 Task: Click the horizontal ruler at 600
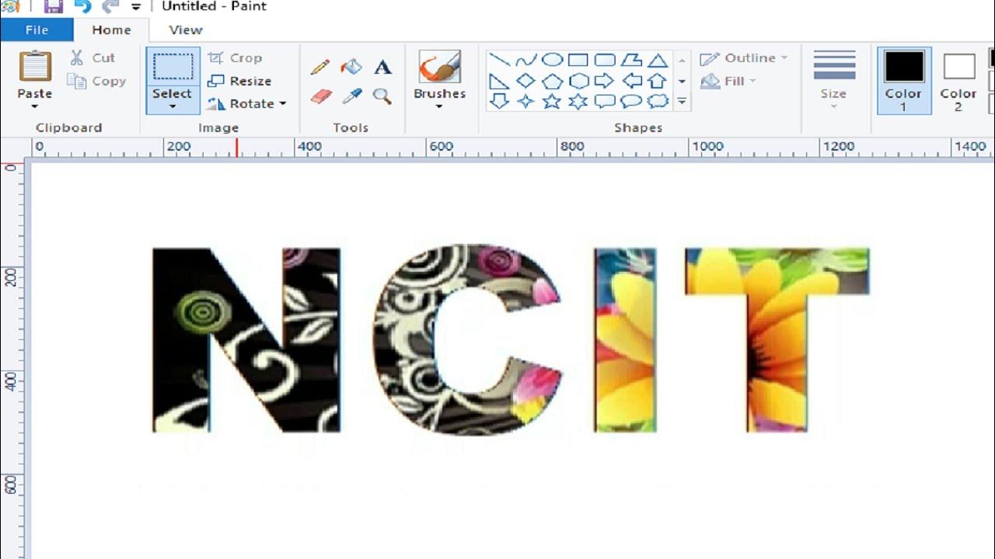(441, 146)
